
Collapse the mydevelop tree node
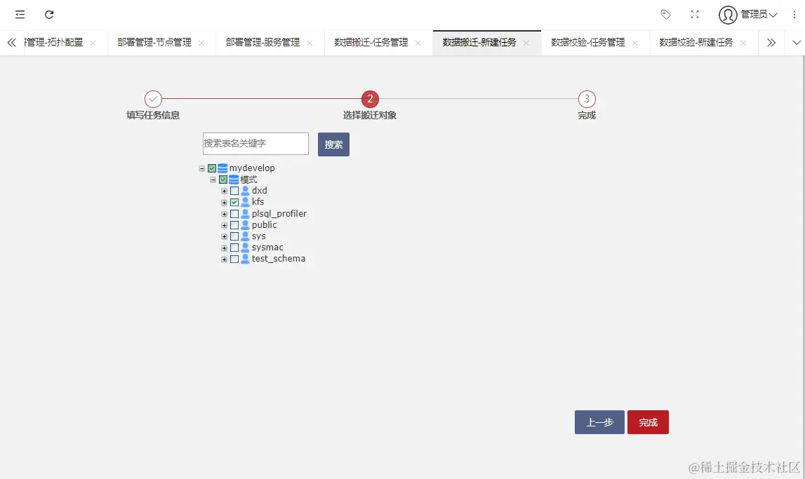201,168
